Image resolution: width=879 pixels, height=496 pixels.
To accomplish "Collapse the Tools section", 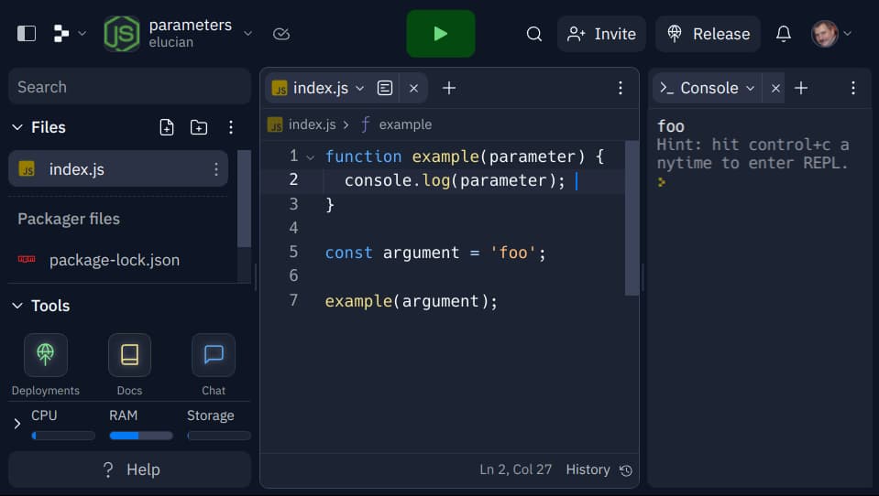I will point(16,306).
